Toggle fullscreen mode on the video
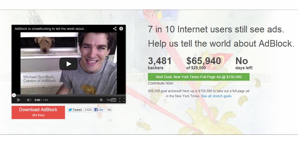This screenshot has width=298, height=149. pyautogui.click(x=122, y=100)
